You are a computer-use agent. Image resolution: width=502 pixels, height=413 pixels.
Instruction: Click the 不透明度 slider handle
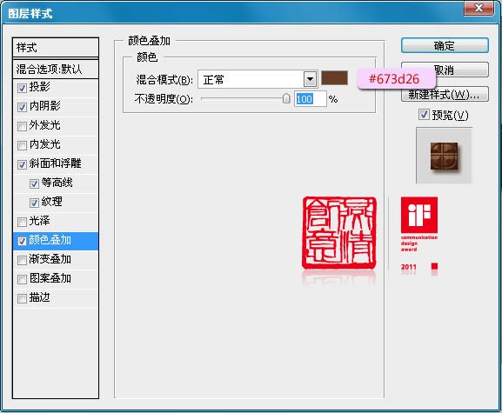[286, 98]
